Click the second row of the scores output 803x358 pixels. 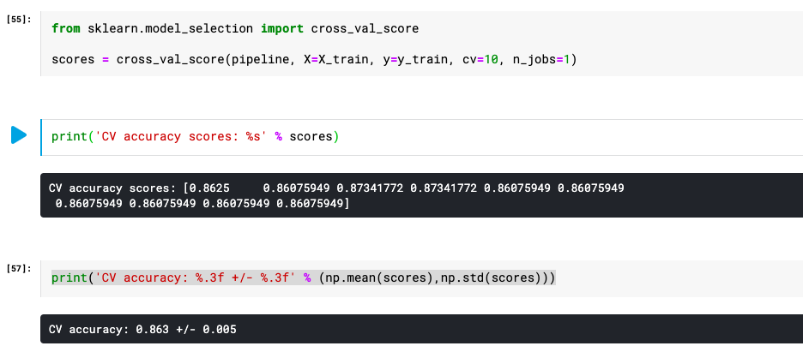(x=202, y=204)
